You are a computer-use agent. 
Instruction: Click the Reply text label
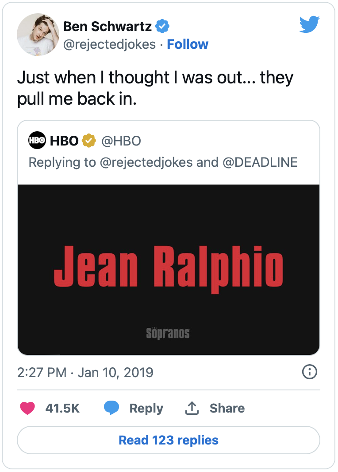pyautogui.click(x=146, y=409)
